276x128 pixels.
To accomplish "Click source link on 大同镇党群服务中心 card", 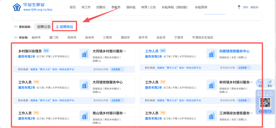I will [52, 100].
